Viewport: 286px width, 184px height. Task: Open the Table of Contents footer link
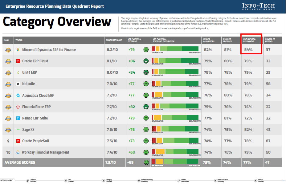(x=33, y=181)
